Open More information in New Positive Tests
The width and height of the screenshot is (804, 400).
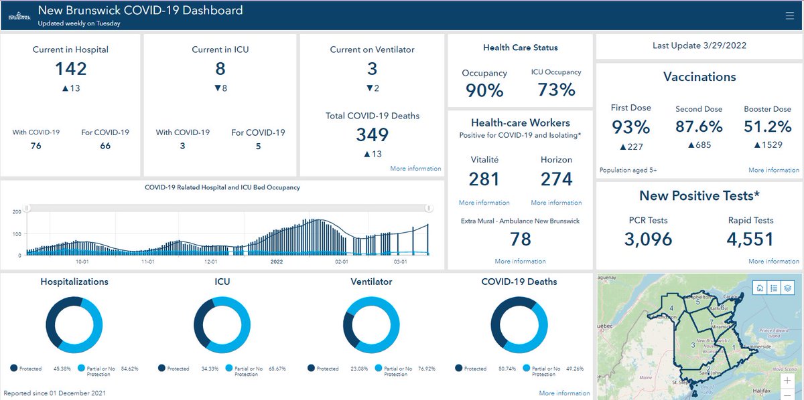point(774,261)
